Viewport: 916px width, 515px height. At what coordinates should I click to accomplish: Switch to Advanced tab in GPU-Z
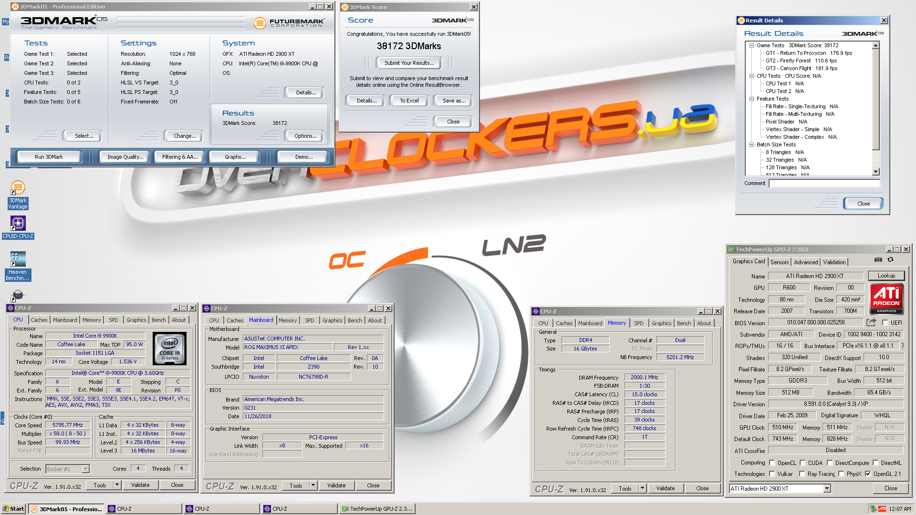coord(806,262)
